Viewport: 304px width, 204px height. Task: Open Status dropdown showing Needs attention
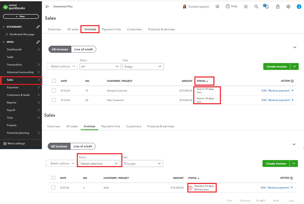tap(100, 163)
